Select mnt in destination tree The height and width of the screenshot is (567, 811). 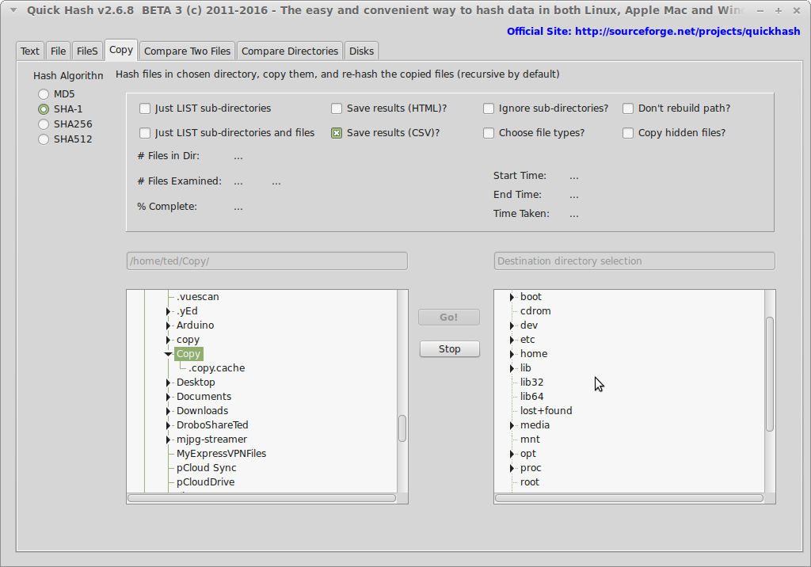pyautogui.click(x=530, y=440)
